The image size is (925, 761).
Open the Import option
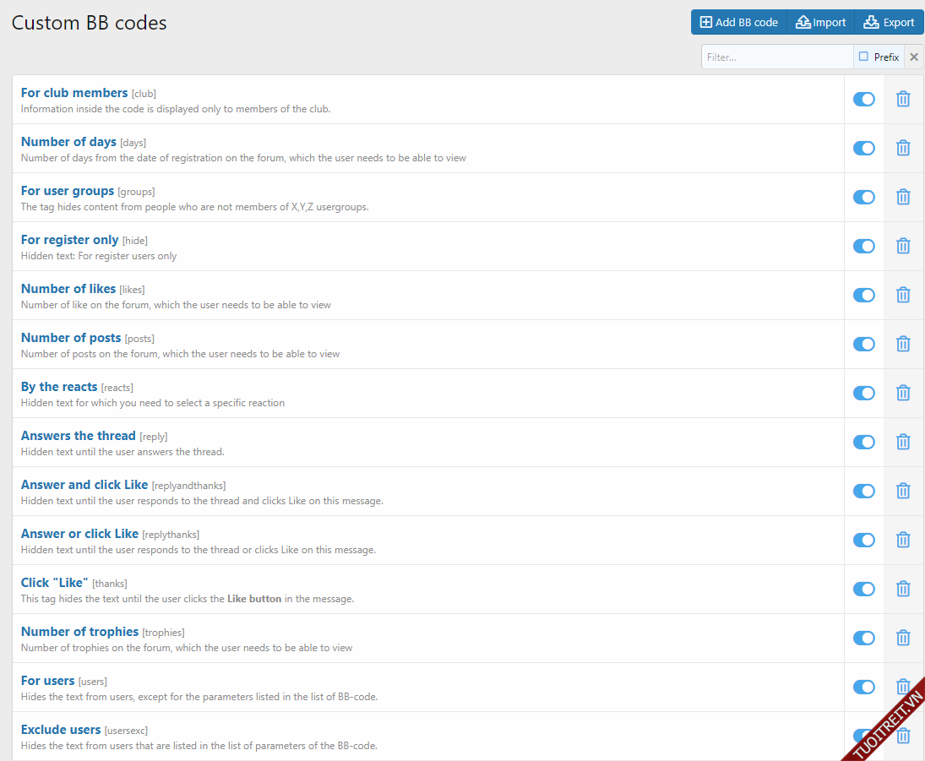pos(820,22)
